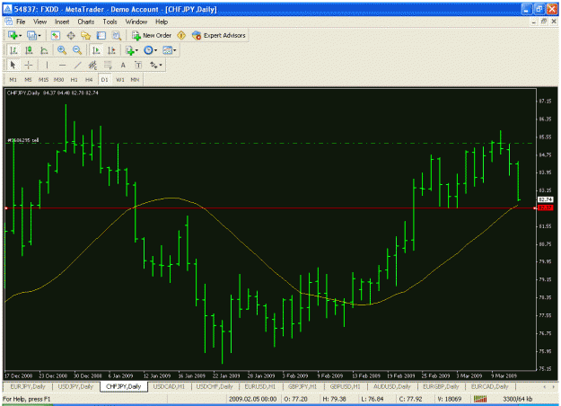Select the equidistant channel tool

[x=92, y=66]
